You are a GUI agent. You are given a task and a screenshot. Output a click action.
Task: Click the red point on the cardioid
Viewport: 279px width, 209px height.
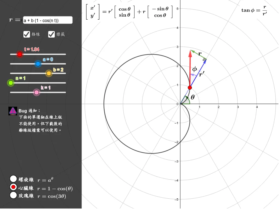click(190, 88)
